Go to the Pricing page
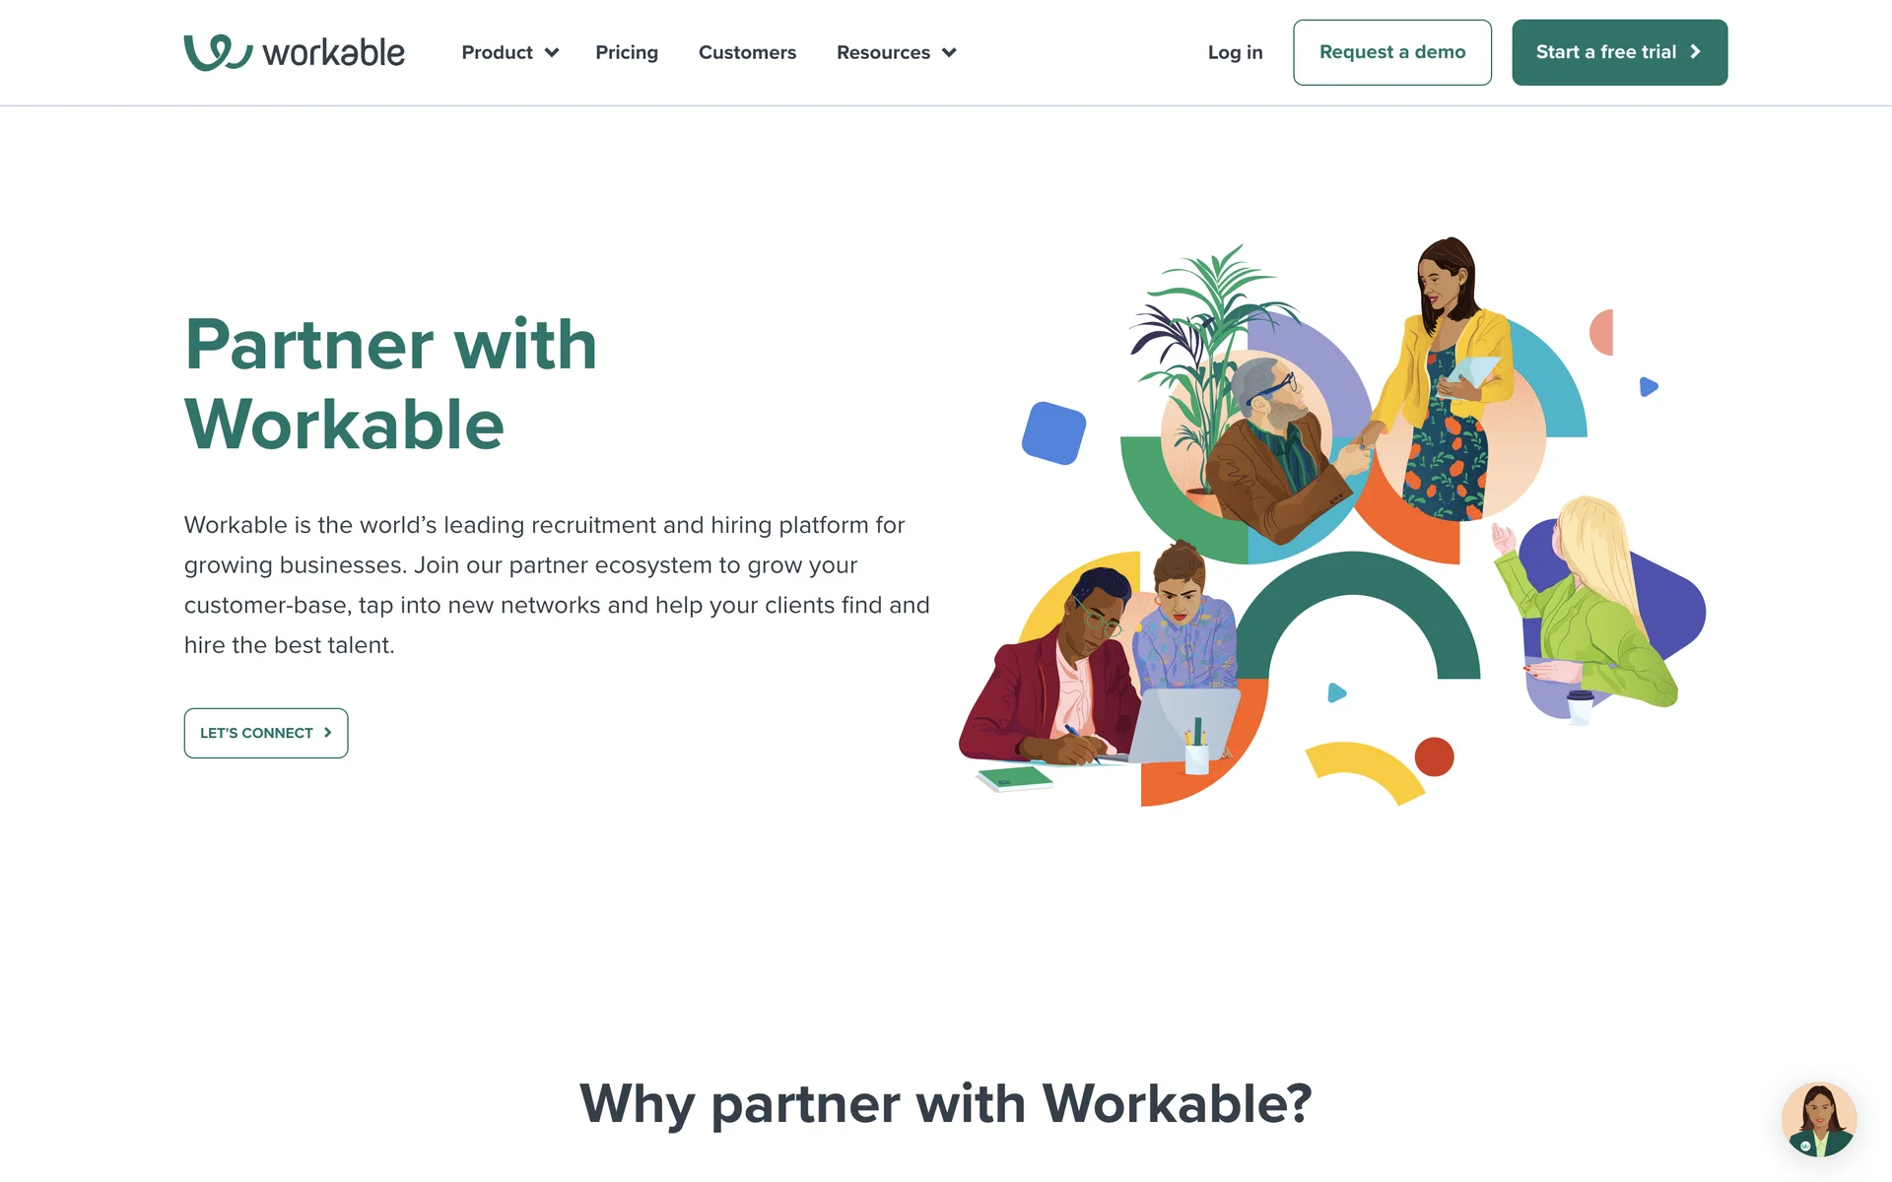Screen dimensions: 1892x1182 coord(627,52)
